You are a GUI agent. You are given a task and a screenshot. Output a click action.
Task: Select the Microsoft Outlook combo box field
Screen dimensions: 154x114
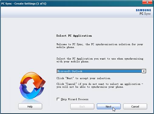point(101,71)
